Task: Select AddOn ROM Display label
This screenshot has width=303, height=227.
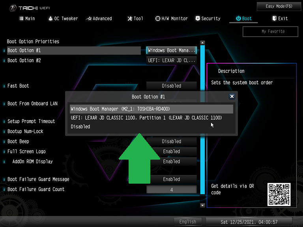Action: tap(32, 162)
